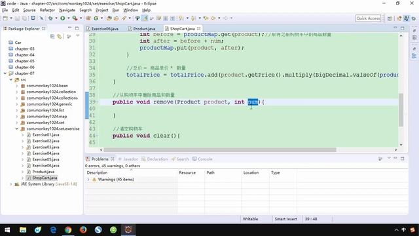Image resolution: width=419 pixels, height=236 pixels.
Task: Click the New Java Package icon
Action: 88,18
